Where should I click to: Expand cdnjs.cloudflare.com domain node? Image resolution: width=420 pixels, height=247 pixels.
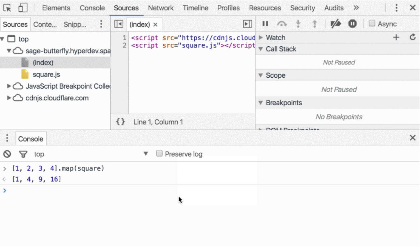point(9,98)
